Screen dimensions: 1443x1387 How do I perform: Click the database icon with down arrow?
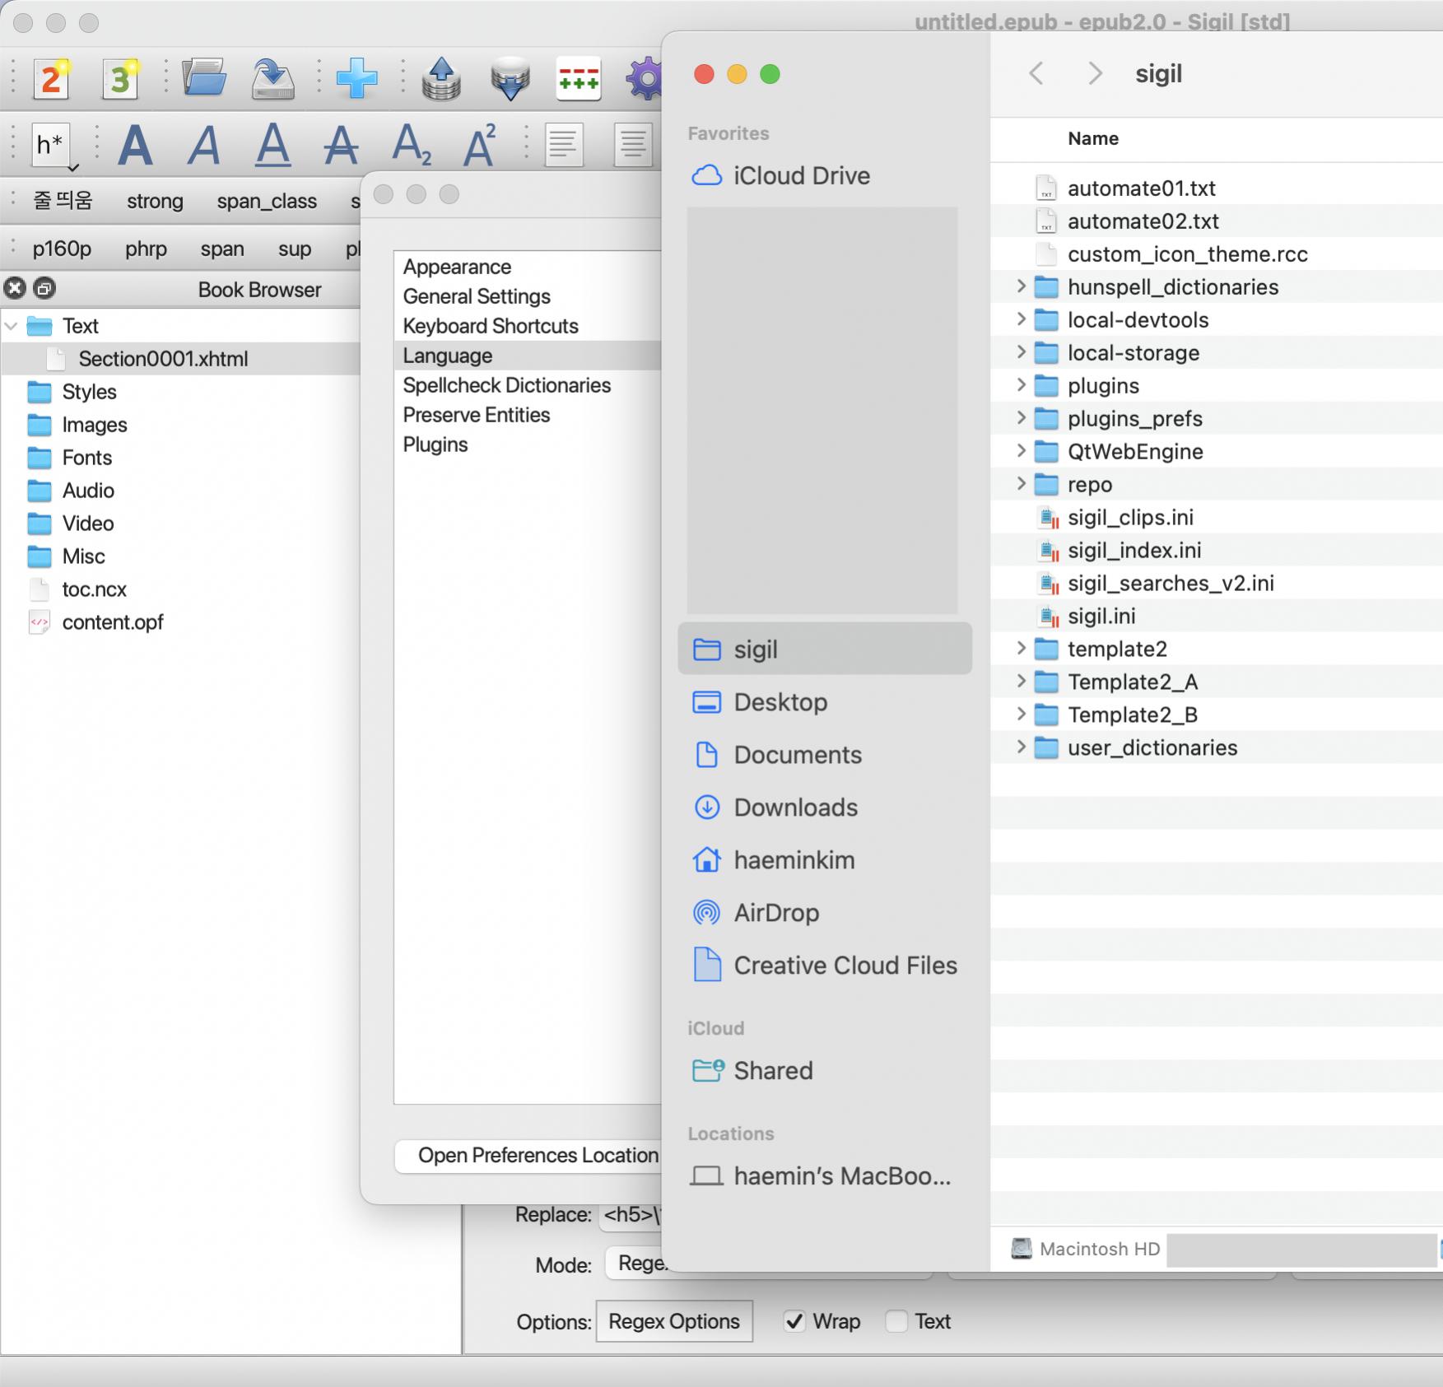point(510,79)
